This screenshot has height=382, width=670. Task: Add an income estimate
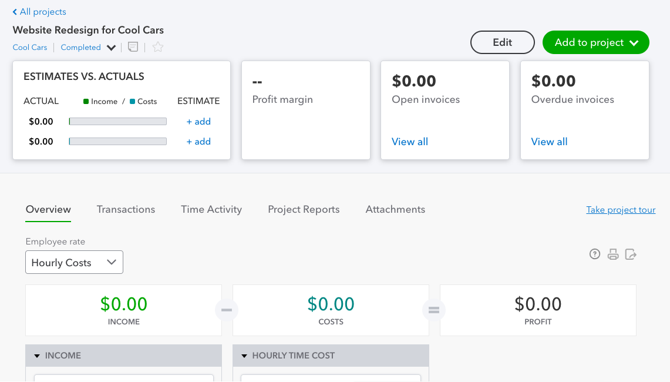tap(198, 122)
